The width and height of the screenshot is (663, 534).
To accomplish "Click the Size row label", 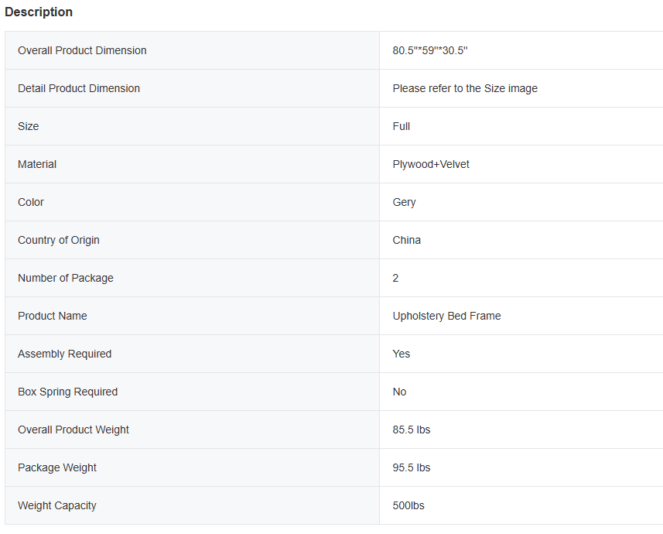I will click(x=29, y=126).
